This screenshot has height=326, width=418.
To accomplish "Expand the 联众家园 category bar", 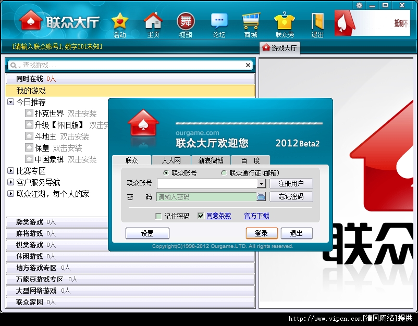I will (x=130, y=302).
